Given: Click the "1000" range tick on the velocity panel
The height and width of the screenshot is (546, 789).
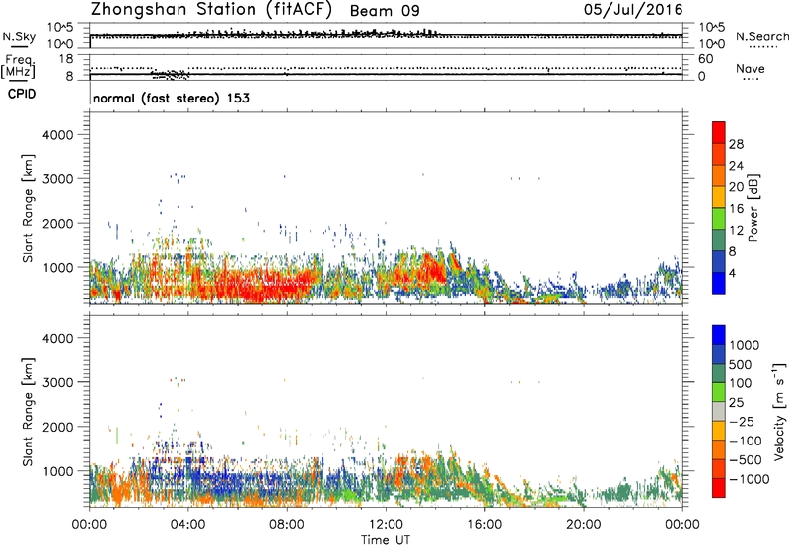Looking at the screenshot, I should point(57,471).
